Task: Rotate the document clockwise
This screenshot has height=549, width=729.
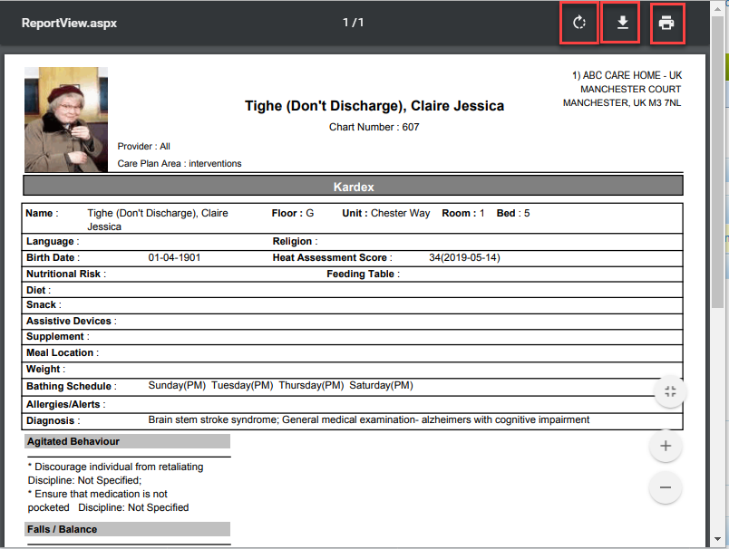Action: (579, 23)
